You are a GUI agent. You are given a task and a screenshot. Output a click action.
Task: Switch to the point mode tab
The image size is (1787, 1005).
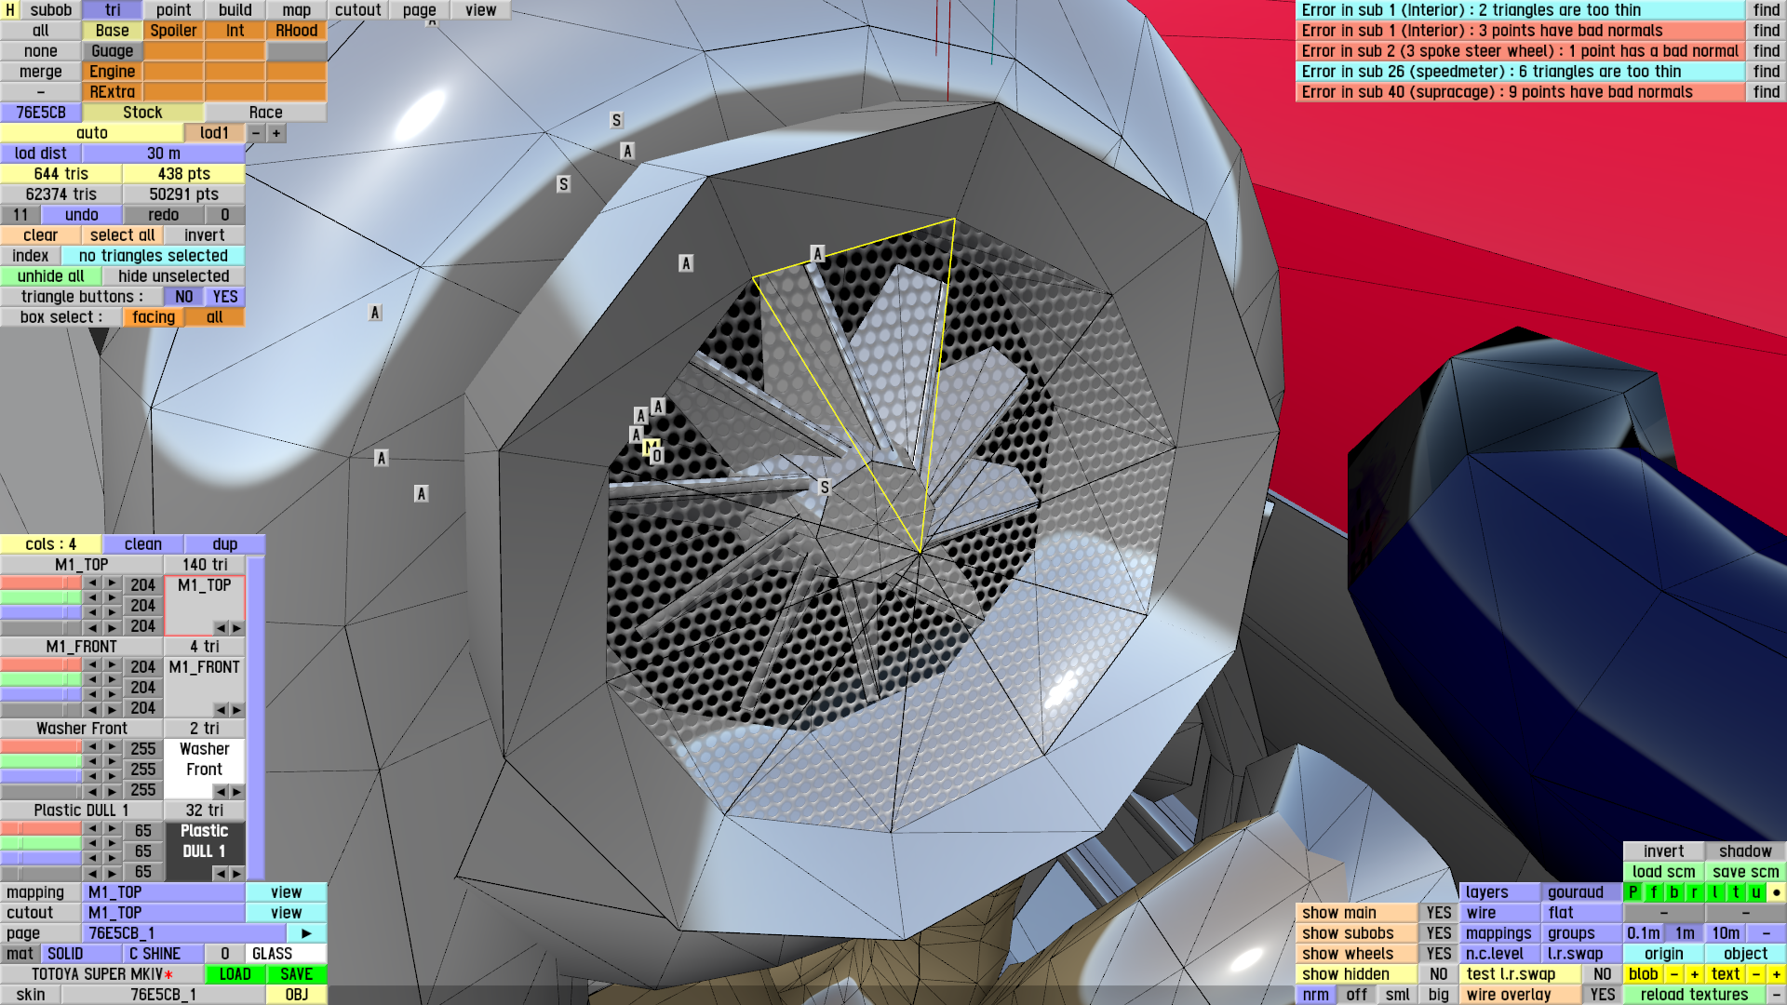point(173,10)
